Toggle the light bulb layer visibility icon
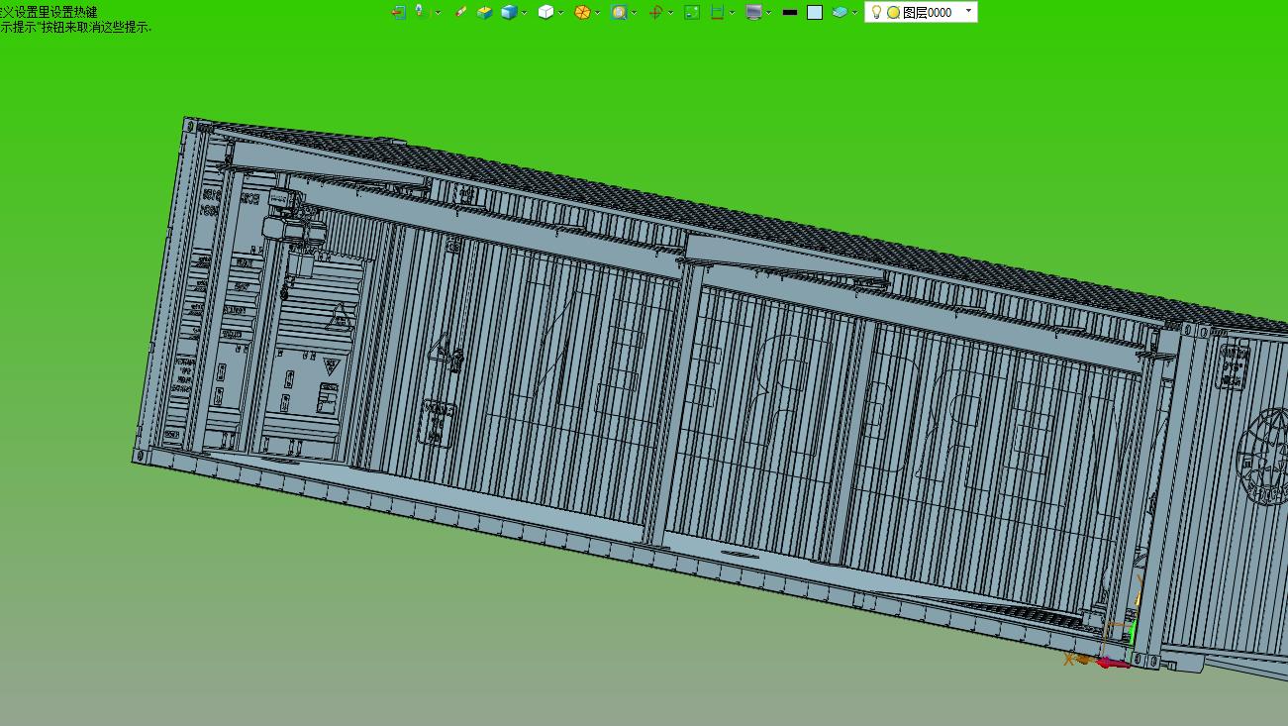Screen dimensions: 1288x726 876,12
